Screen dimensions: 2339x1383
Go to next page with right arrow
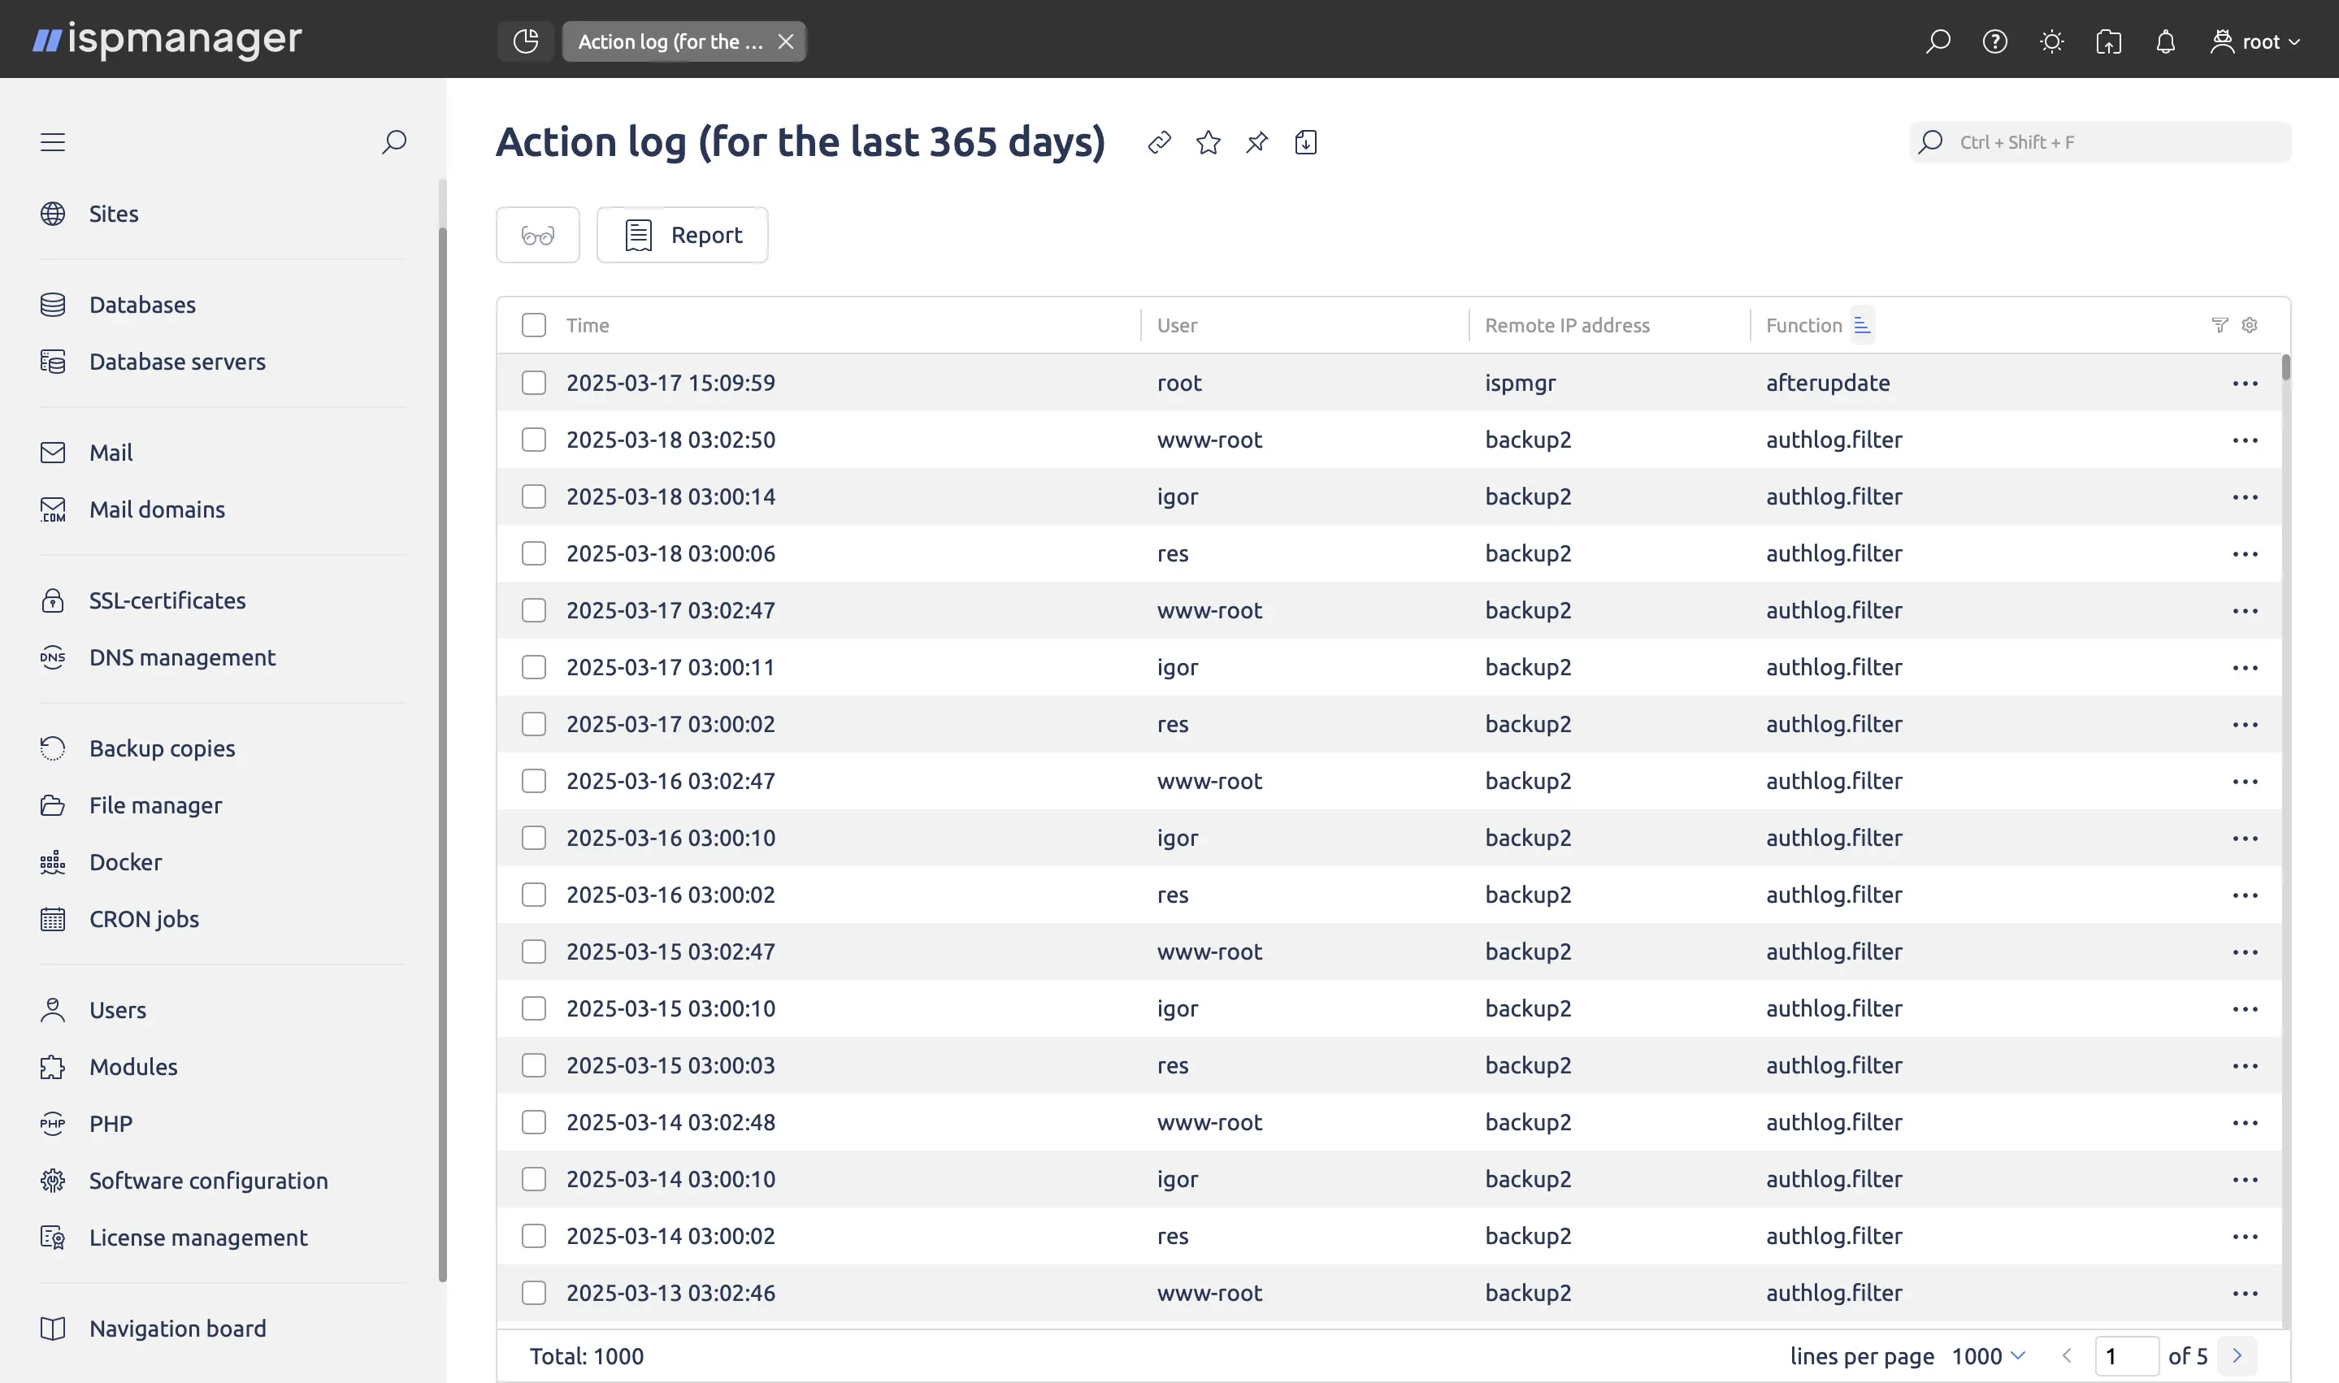[x=2237, y=1356]
